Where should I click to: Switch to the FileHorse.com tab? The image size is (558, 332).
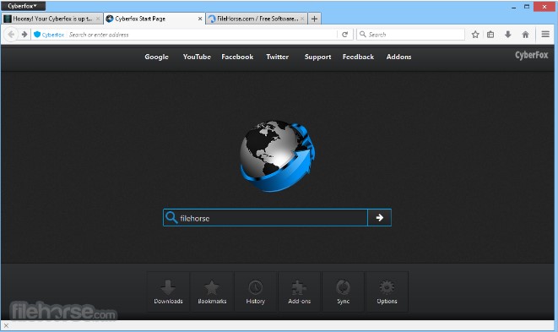click(x=257, y=19)
